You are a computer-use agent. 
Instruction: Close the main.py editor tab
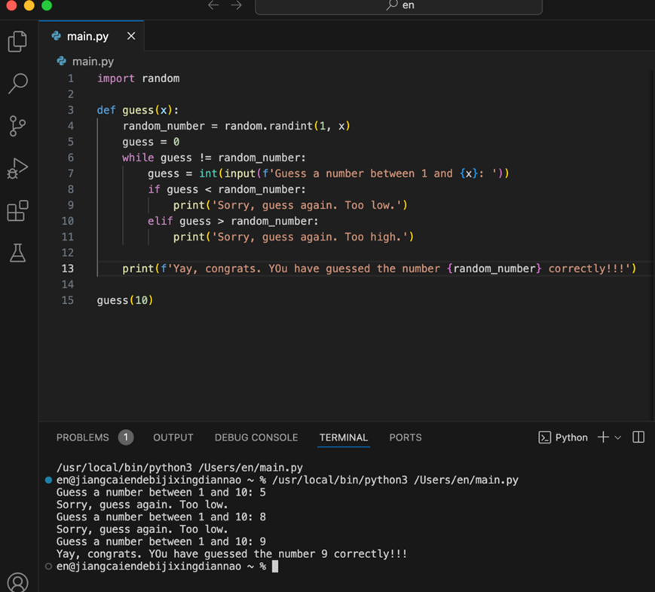pyautogui.click(x=131, y=36)
